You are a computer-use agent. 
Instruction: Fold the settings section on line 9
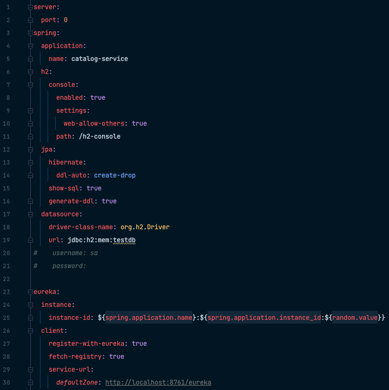tap(30, 111)
